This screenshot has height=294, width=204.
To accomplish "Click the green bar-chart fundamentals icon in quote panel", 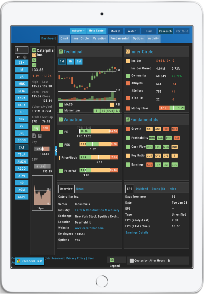I will [34, 65].
